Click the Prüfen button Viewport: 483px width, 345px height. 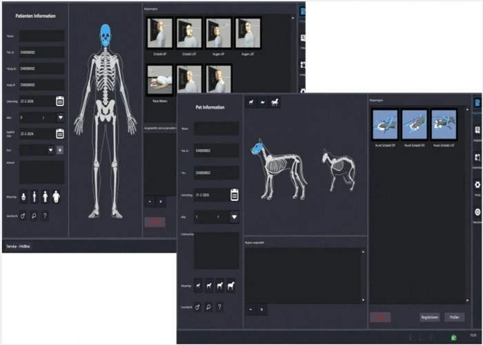[x=454, y=317]
